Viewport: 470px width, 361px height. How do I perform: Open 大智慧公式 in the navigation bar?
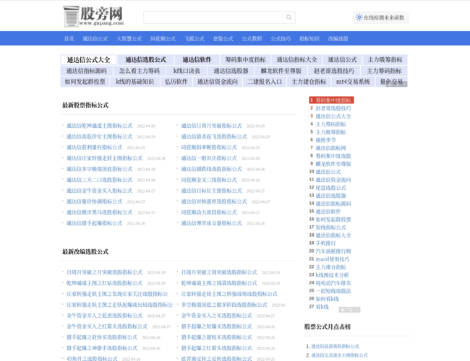(129, 38)
